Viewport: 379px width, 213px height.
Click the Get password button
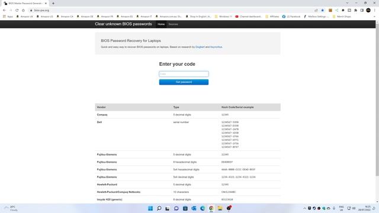(x=184, y=82)
